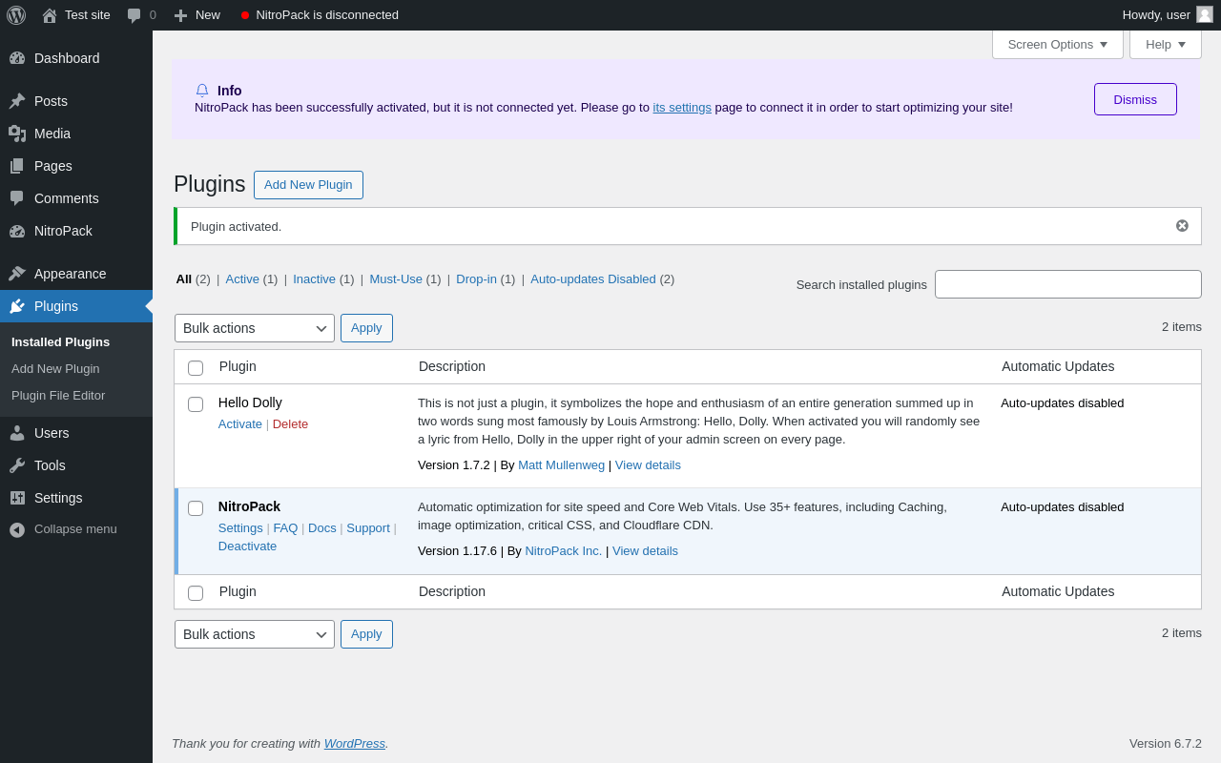Click the user avatar next to Howdy
The width and height of the screenshot is (1221, 763).
pos(1205,14)
